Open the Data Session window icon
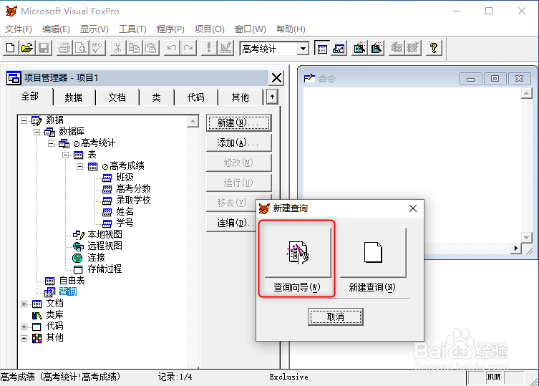The image size is (539, 386). [339, 48]
